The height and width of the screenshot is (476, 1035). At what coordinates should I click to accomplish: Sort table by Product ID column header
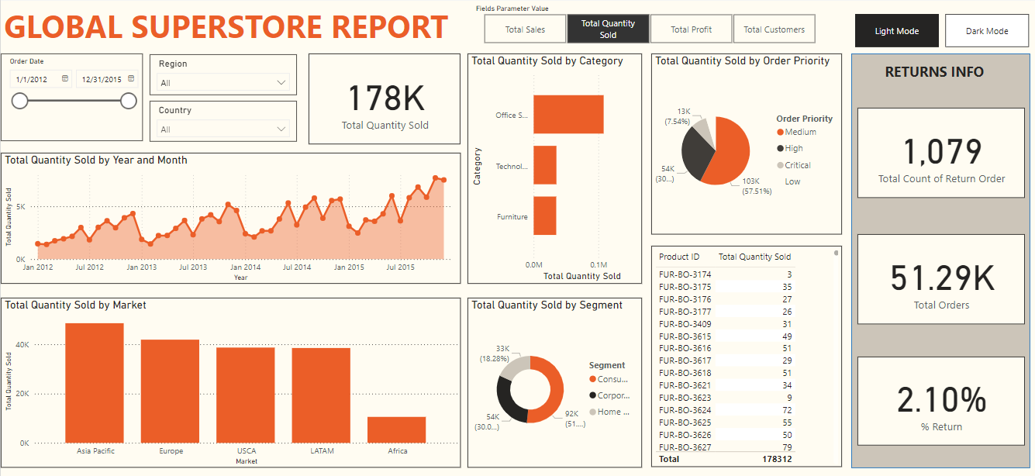(x=679, y=257)
